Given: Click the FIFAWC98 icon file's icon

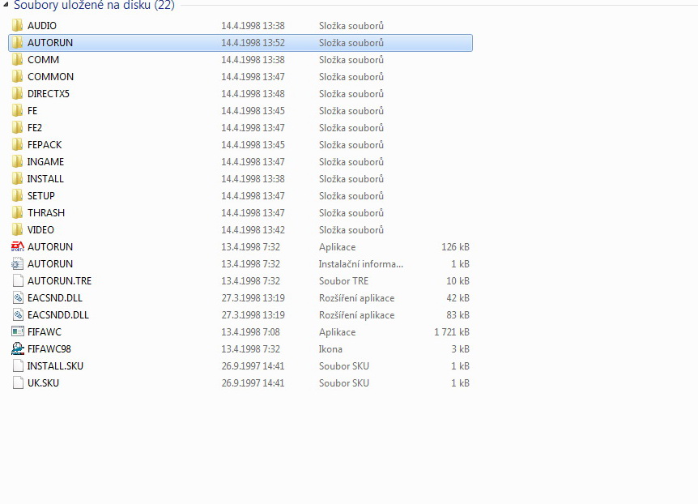Looking at the screenshot, I should coord(17,348).
